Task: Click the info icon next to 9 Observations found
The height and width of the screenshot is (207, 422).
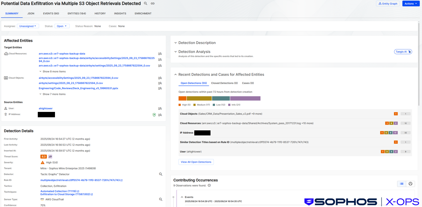Action: coord(209,185)
